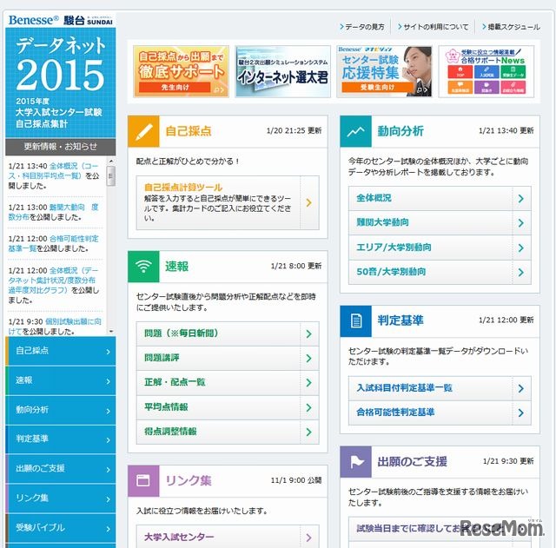Open sidebar menu 動向分析
556x548 pixels.
(61, 410)
